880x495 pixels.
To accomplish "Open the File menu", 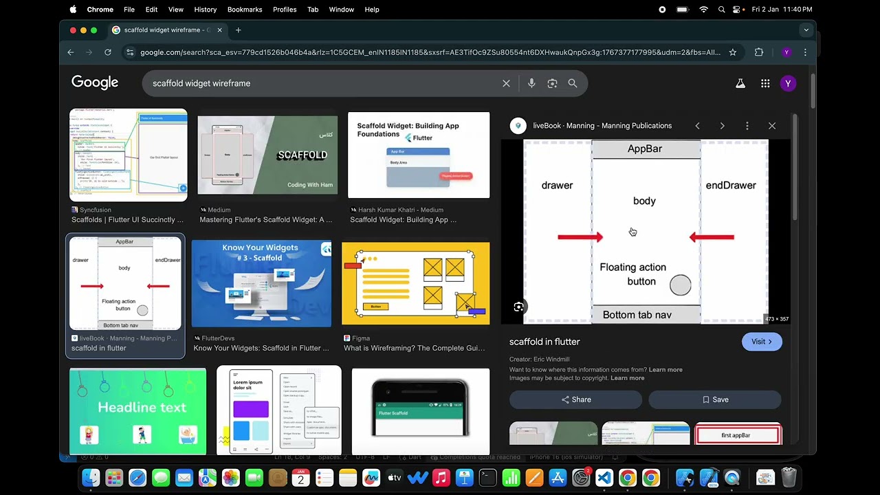I will coord(129,10).
